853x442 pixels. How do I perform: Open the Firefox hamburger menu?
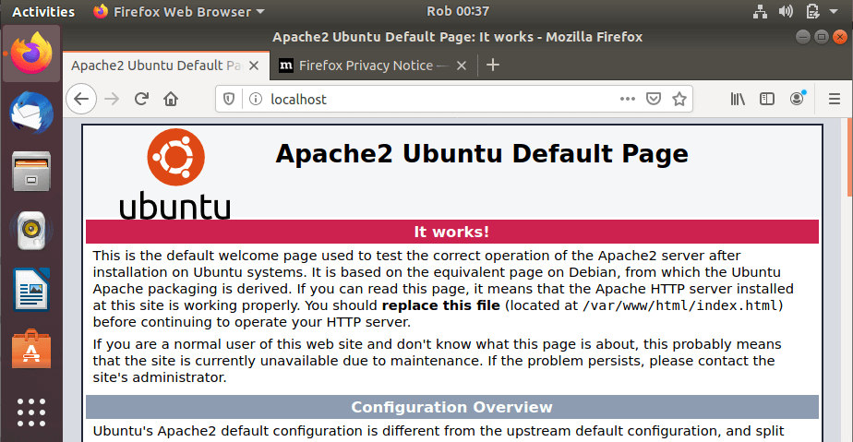click(835, 99)
